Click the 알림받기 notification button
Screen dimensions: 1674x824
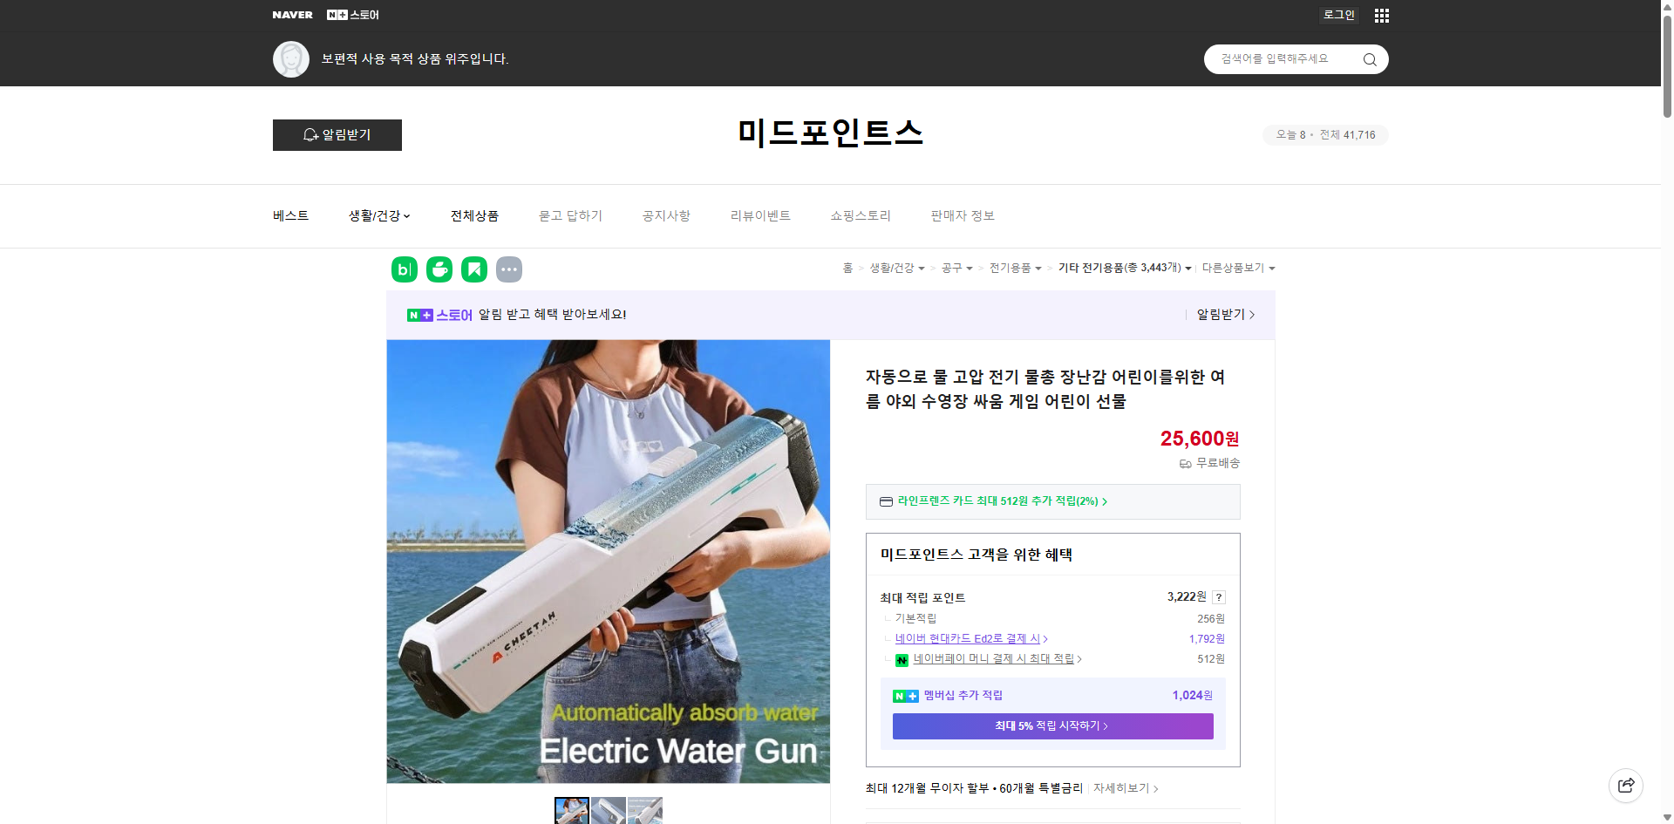[337, 135]
